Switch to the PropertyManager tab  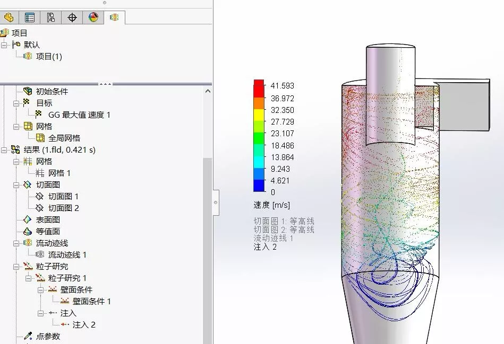[x=30, y=17]
